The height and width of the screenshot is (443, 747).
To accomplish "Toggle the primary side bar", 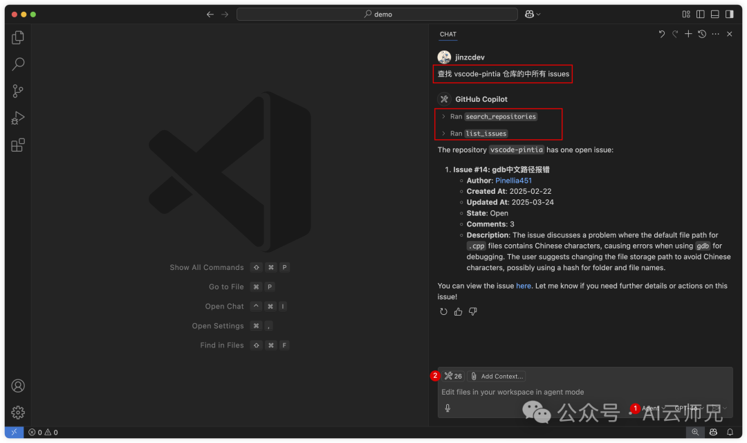I will pos(700,15).
